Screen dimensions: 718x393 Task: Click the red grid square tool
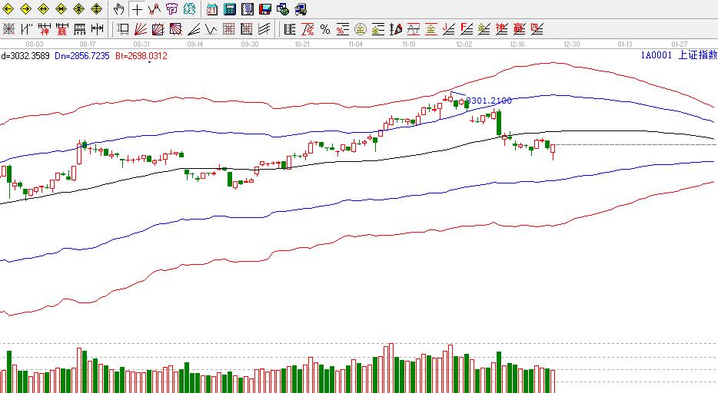point(229,29)
